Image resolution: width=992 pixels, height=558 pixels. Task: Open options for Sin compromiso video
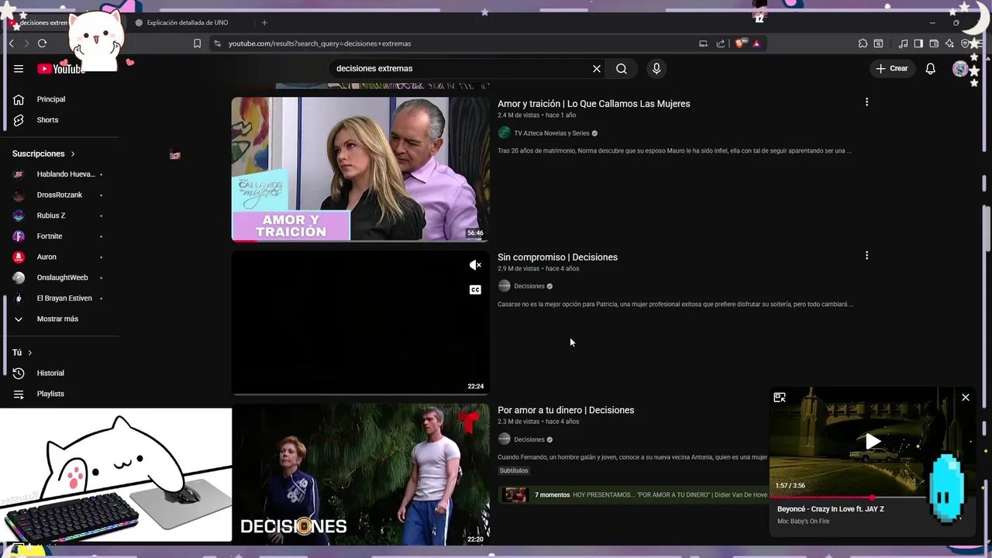866,255
